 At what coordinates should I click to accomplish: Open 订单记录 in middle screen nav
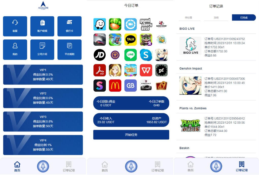pos(158,167)
